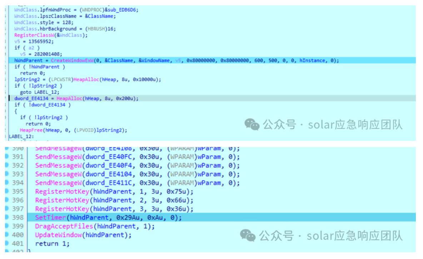Toggle the breakpoint dot on line 400
Image resolution: width=423 pixels, height=259 pixels.
7,235
